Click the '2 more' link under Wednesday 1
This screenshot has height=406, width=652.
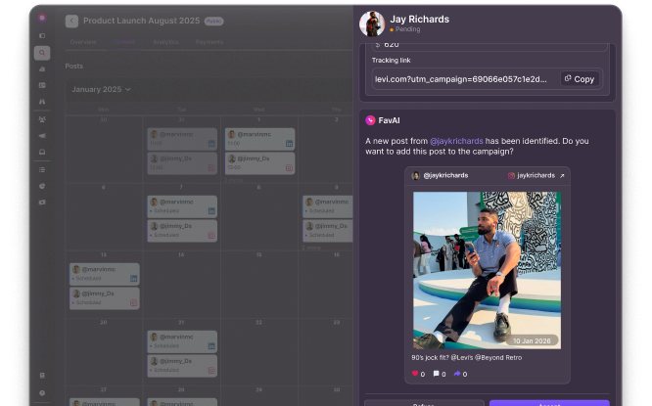233,180
